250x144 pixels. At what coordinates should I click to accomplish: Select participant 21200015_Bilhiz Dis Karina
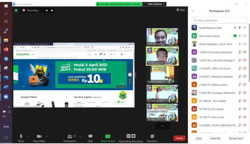pos(219,68)
